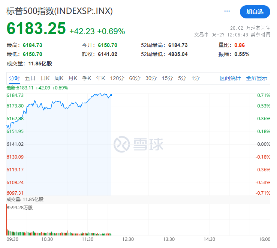The width and height of the screenshot is (277, 248).
Task: Click 全屏显示 fullscreen link
Action: (257, 78)
